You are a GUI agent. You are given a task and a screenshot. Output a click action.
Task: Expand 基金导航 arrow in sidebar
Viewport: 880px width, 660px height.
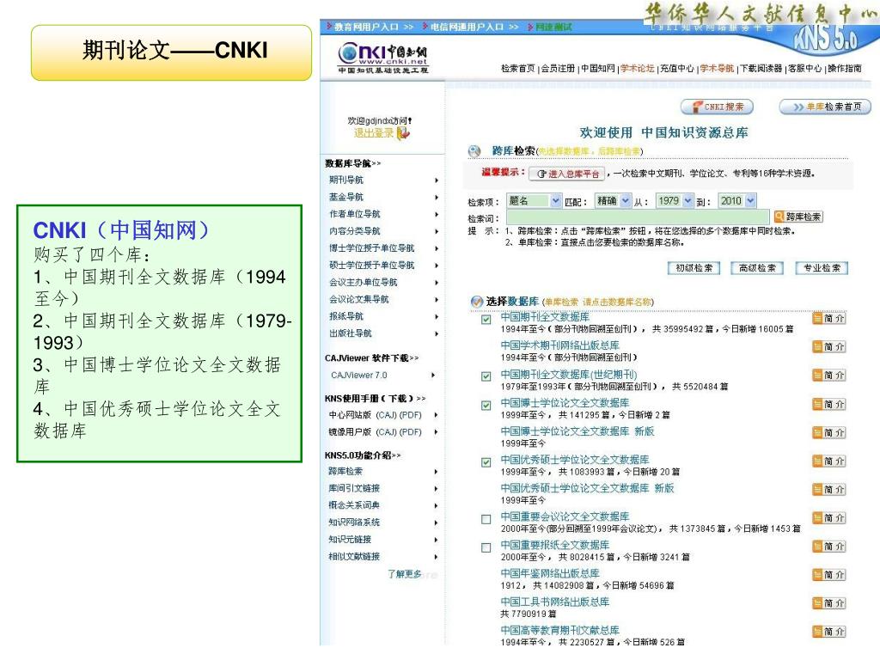coord(436,197)
